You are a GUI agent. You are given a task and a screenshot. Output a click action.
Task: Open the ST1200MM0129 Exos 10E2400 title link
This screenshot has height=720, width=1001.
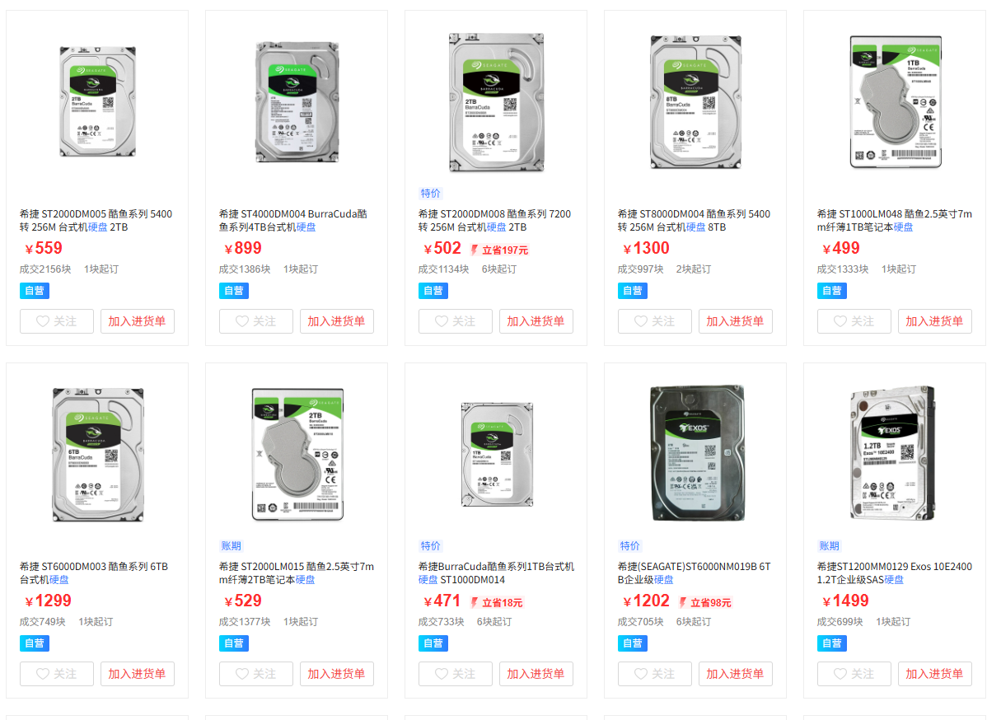click(894, 573)
